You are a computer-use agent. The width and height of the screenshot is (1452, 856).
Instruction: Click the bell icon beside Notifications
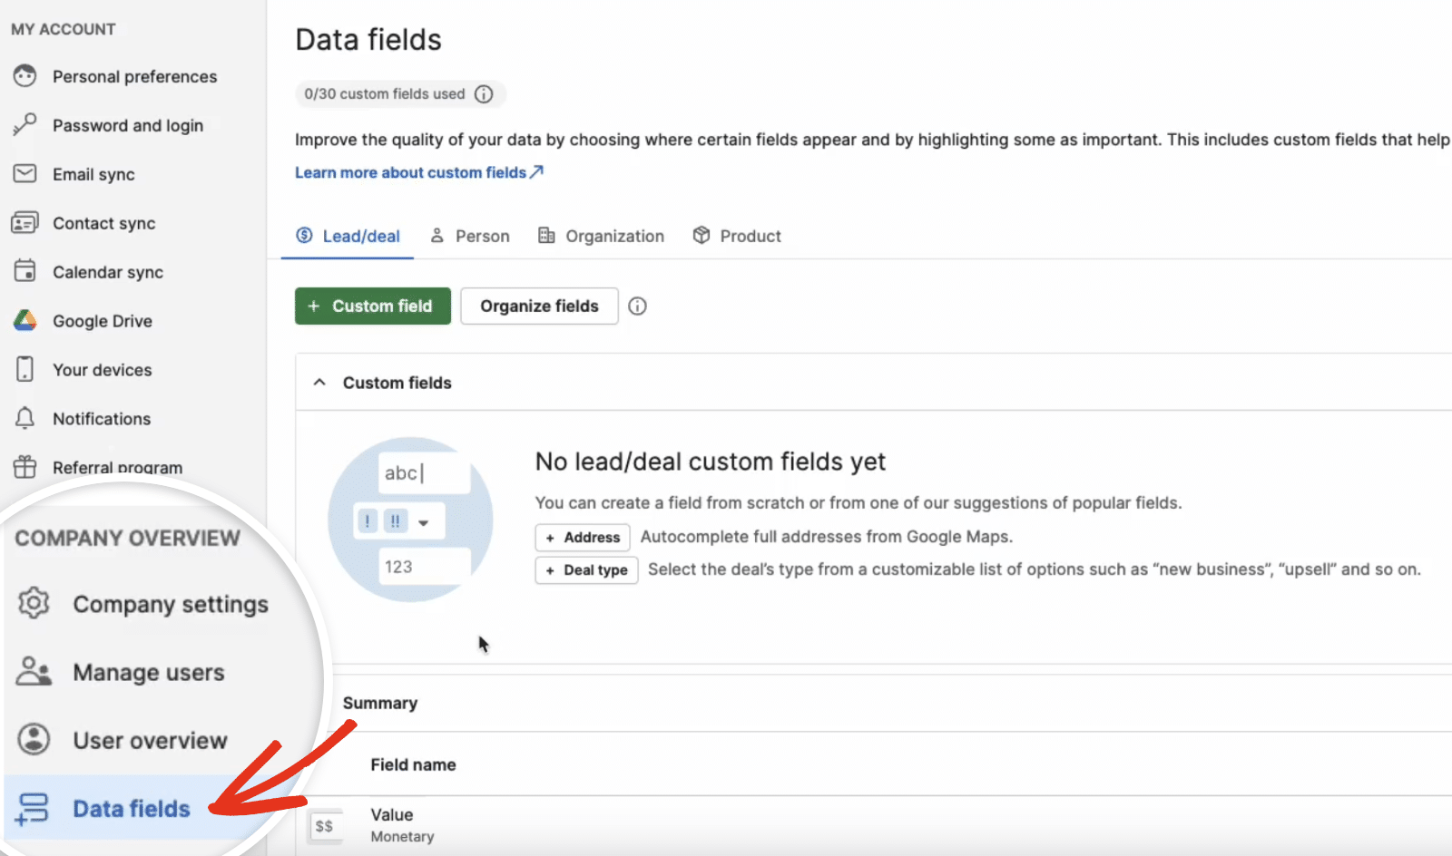25,418
